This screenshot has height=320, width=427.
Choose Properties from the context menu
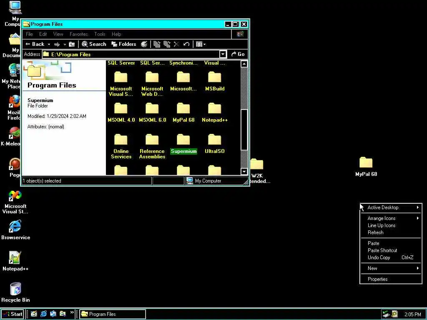[x=391, y=279]
